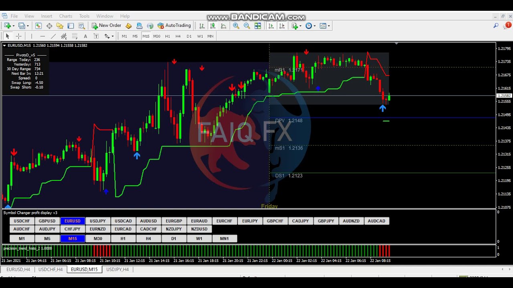
Task: Expand the new chart dropdown arrow
Action: (x=14, y=26)
